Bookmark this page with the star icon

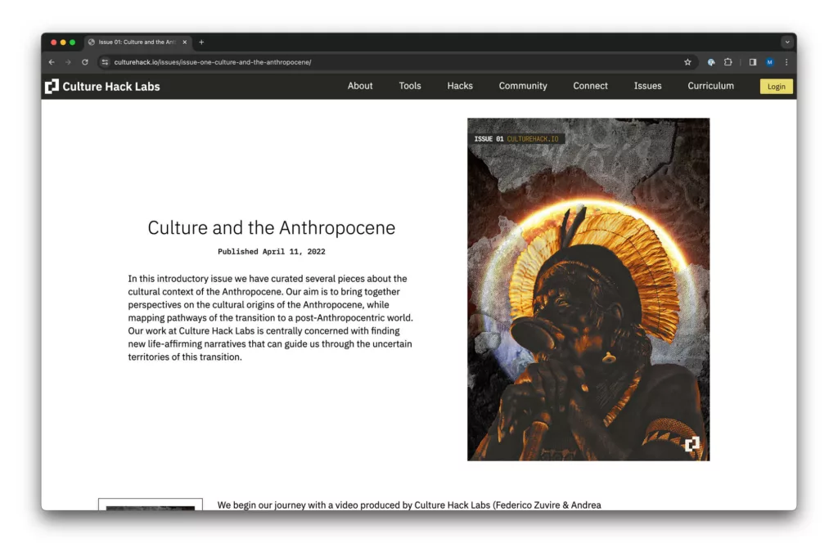pos(687,62)
